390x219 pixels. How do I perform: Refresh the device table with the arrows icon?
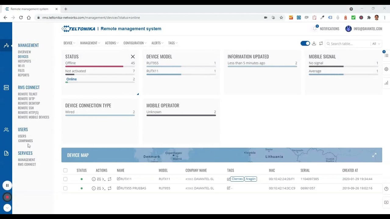pyautogui.click(x=321, y=43)
